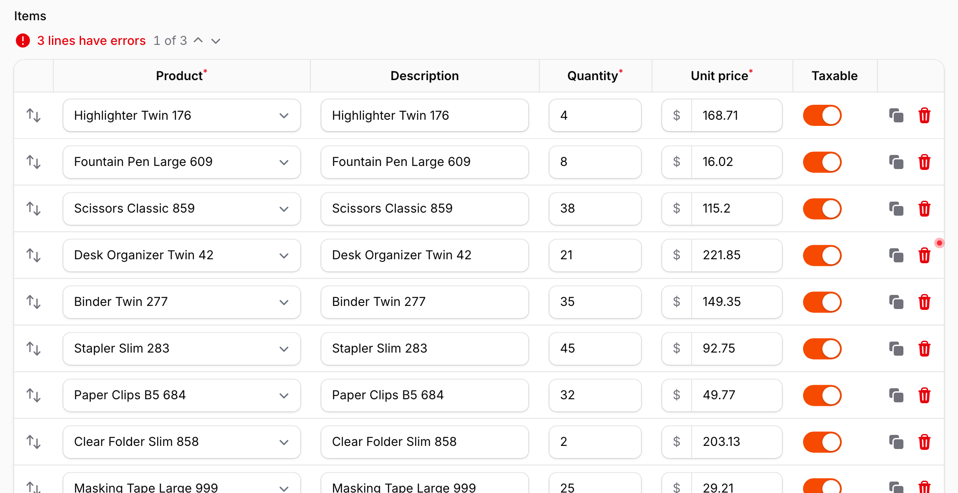The image size is (958, 493).
Task: Toggle taxable for Highlighter Twin 176
Action: [822, 115]
